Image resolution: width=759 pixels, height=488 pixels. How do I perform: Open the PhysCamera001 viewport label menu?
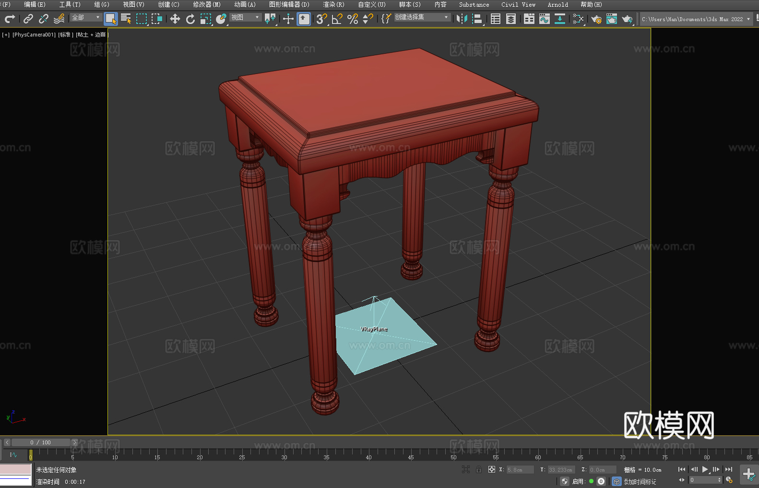click(34, 35)
